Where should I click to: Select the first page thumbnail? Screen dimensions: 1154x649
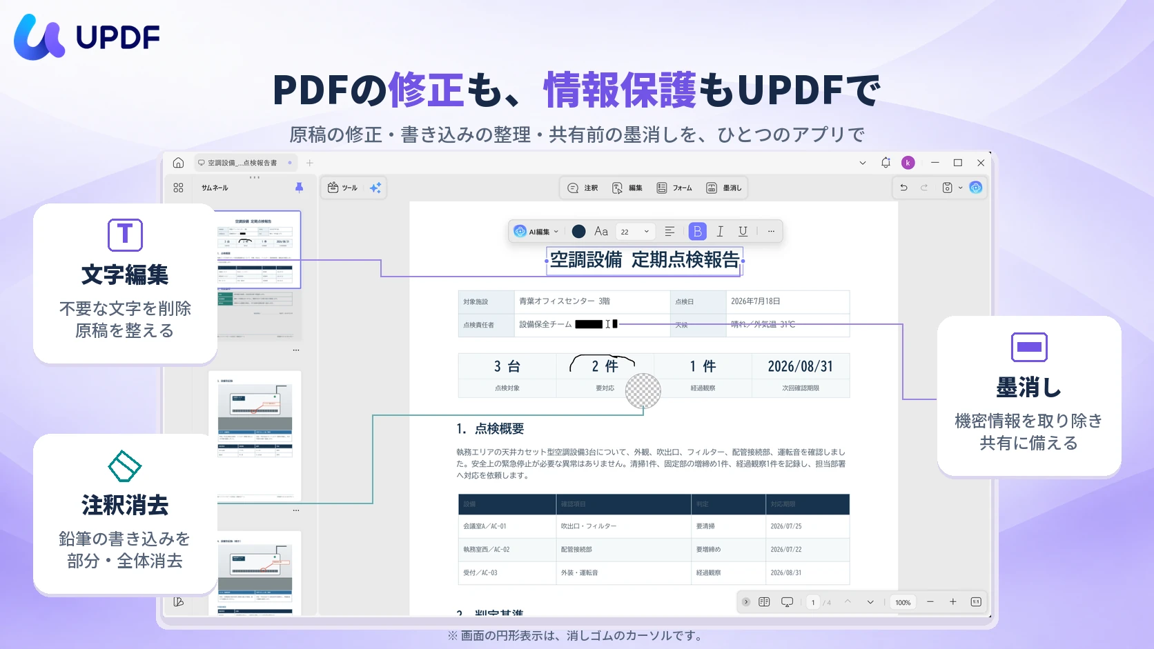point(259,249)
